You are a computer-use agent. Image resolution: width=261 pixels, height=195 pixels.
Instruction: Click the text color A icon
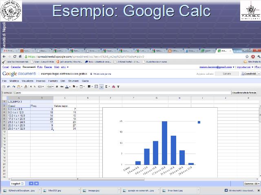[x=67, y=87]
